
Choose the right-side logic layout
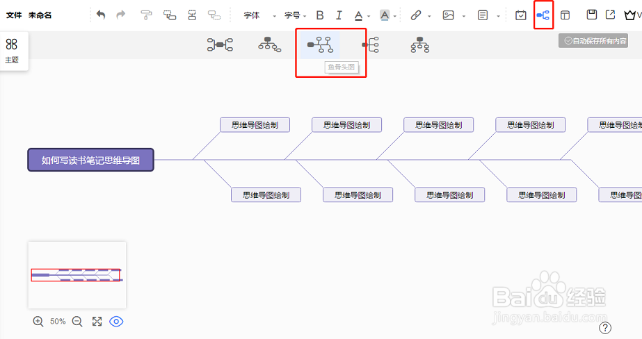click(x=371, y=44)
